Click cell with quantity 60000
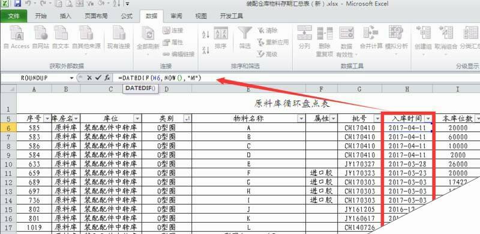The height and width of the screenshot is (234, 480). click(458, 137)
